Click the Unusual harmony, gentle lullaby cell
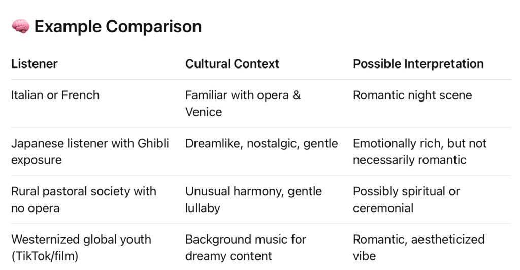 point(253,200)
